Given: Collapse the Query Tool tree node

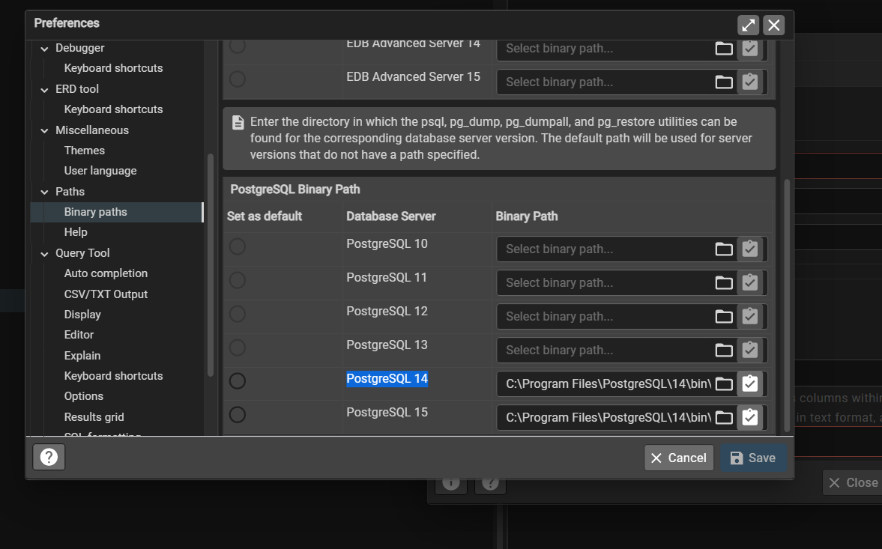Looking at the screenshot, I should [x=44, y=254].
